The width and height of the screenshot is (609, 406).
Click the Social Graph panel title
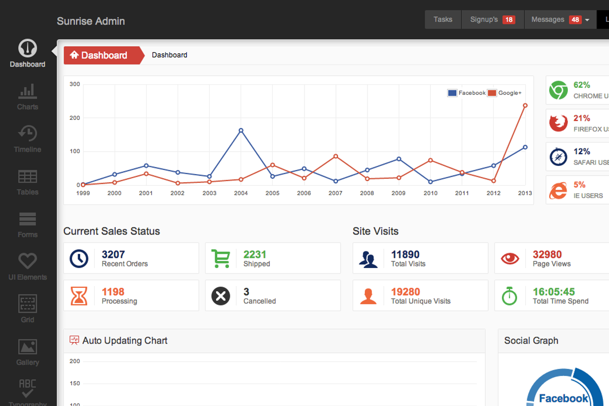coord(531,341)
